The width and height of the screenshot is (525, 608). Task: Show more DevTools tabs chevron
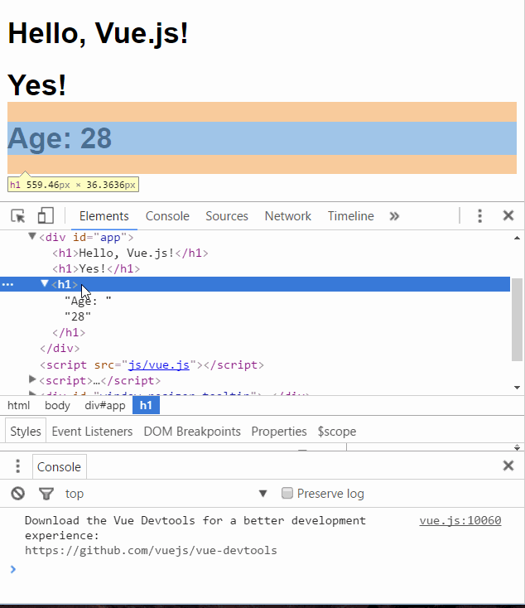pyautogui.click(x=394, y=216)
